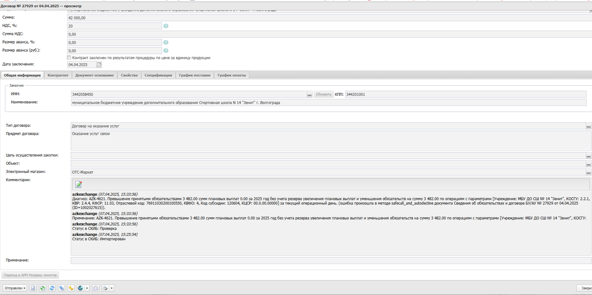Screen dimensions: 592x295
Task: Click the paperclip attachments icon
Action: (62, 288)
